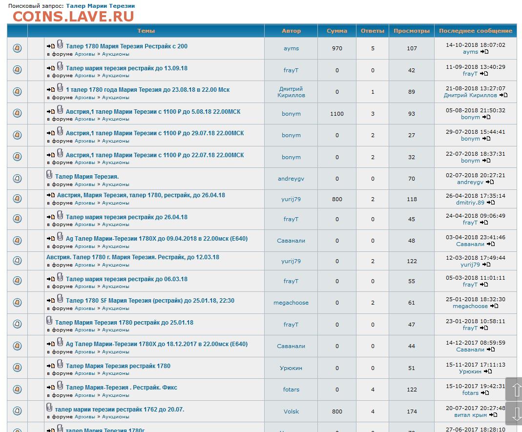
Task: Click the "Темы" column header
Action: [x=146, y=31]
